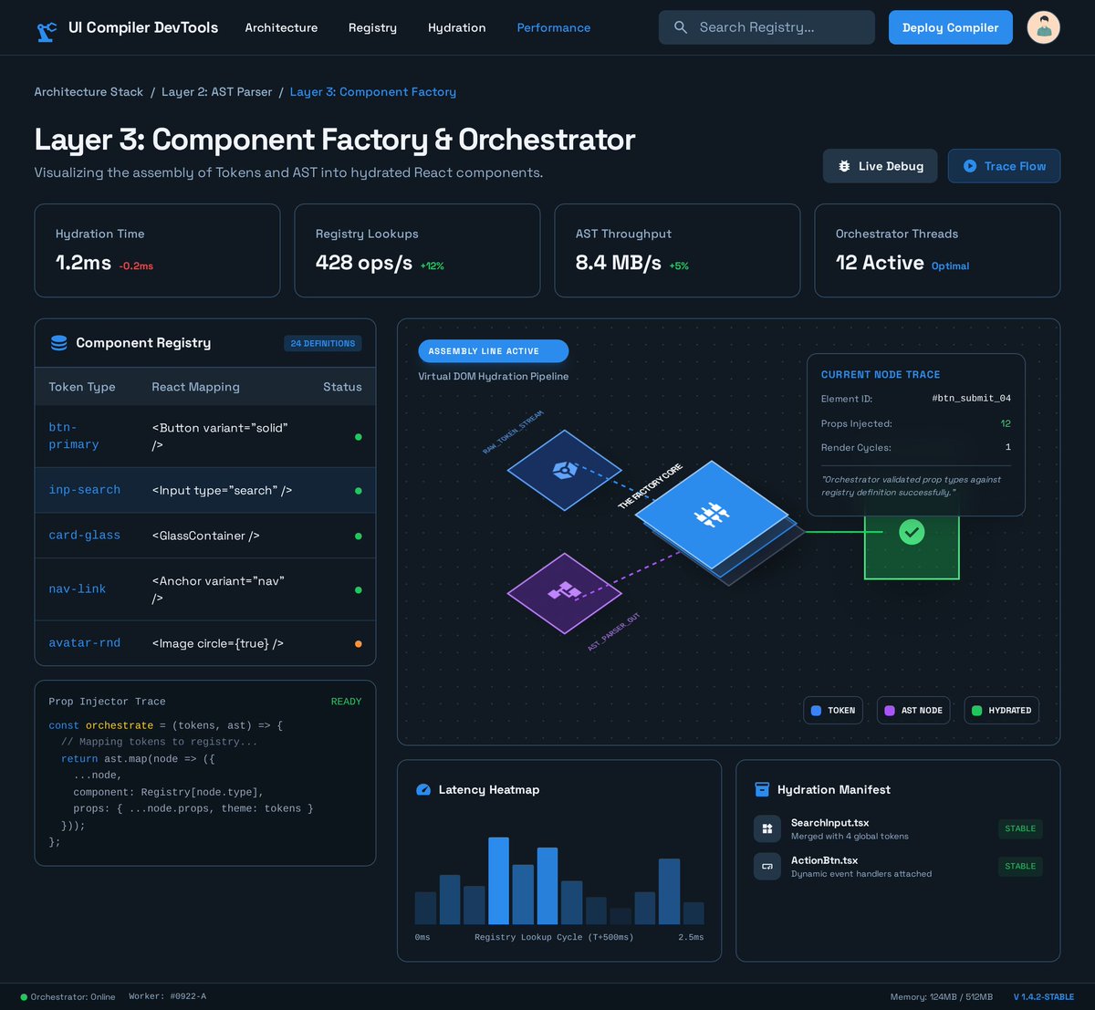Select the card-glass token row
Image resolution: width=1095 pixels, height=1010 pixels.
tap(205, 536)
